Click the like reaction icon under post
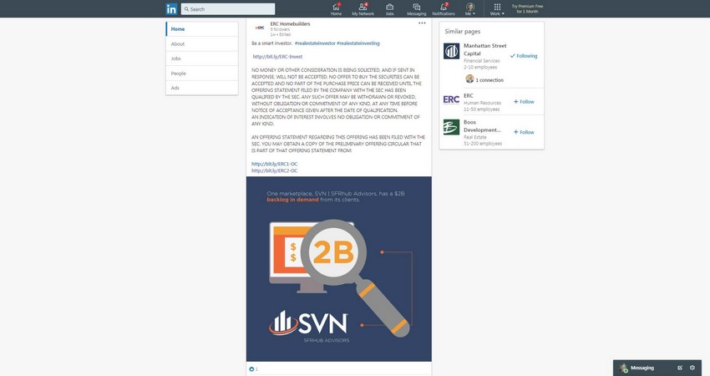Viewport: 710px width, 376px height. [x=251, y=368]
